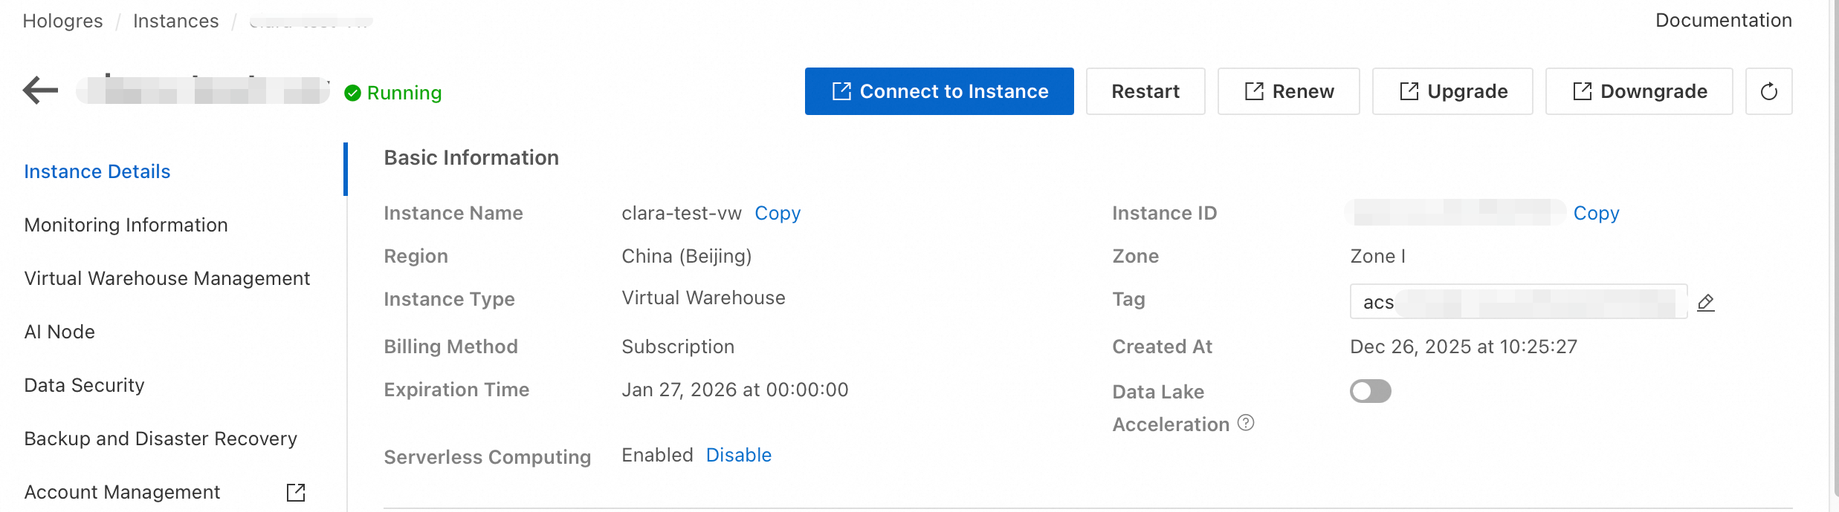Click the refresh icon button
Image resolution: width=1839 pixels, height=512 pixels.
click(x=1768, y=91)
